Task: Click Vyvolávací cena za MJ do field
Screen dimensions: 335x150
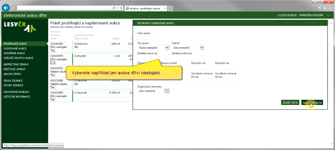Action: (226, 81)
